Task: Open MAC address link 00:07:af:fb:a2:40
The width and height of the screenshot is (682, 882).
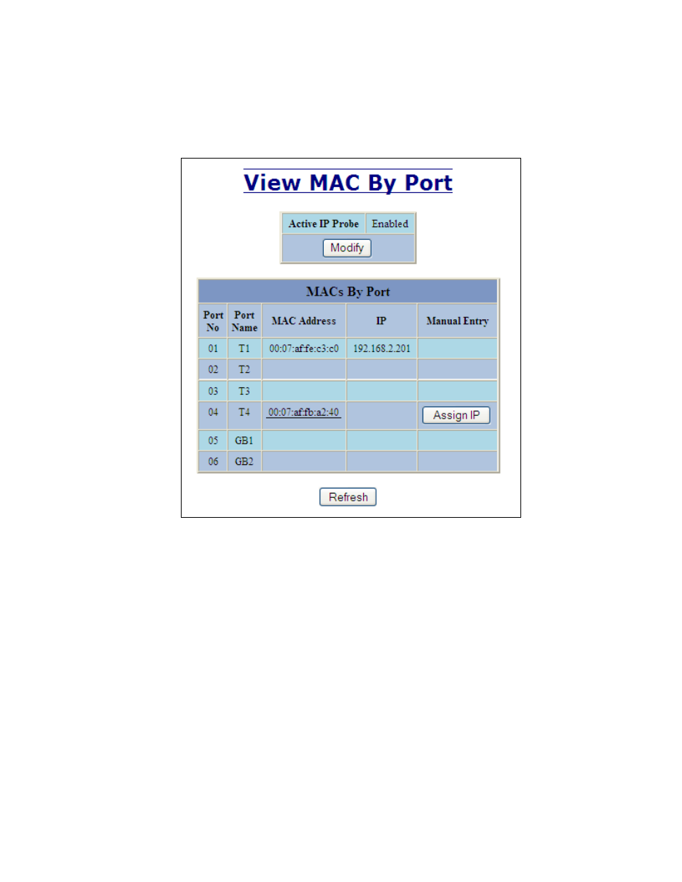Action: coord(304,412)
